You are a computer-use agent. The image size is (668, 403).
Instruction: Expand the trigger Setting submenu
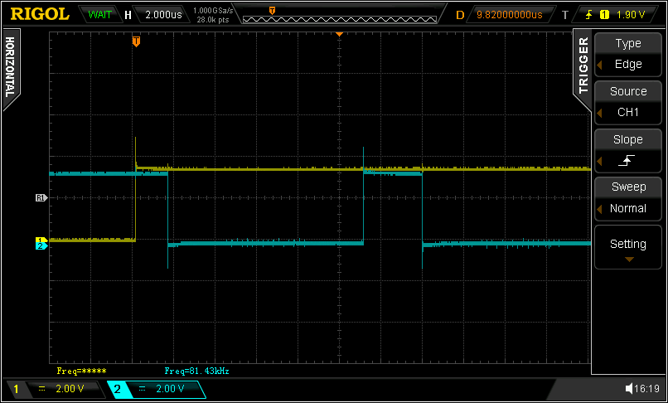point(628,247)
